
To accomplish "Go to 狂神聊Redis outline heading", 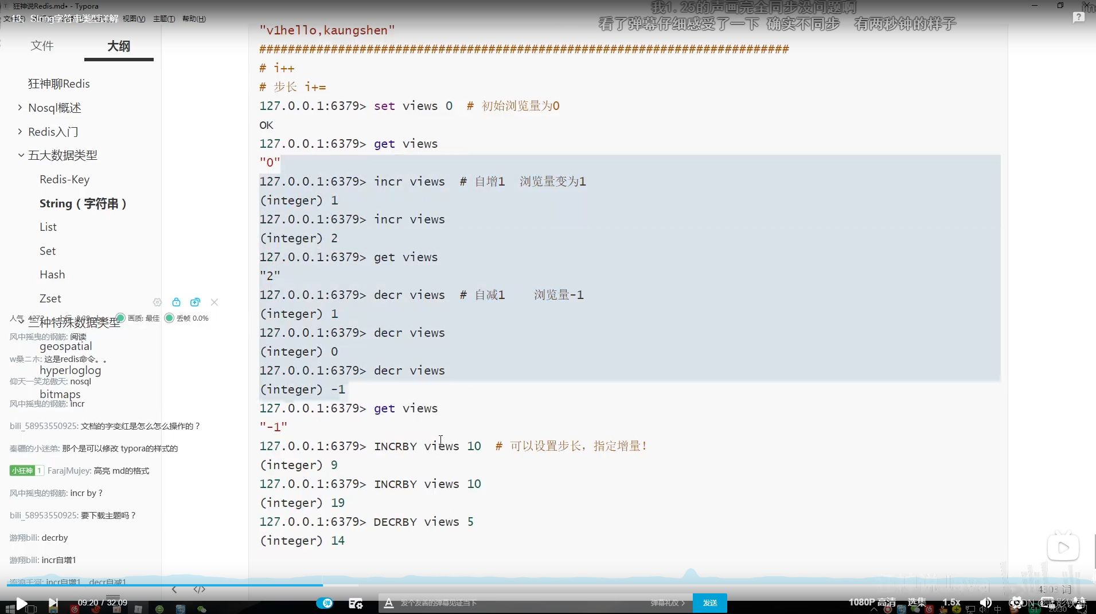I will point(59,84).
